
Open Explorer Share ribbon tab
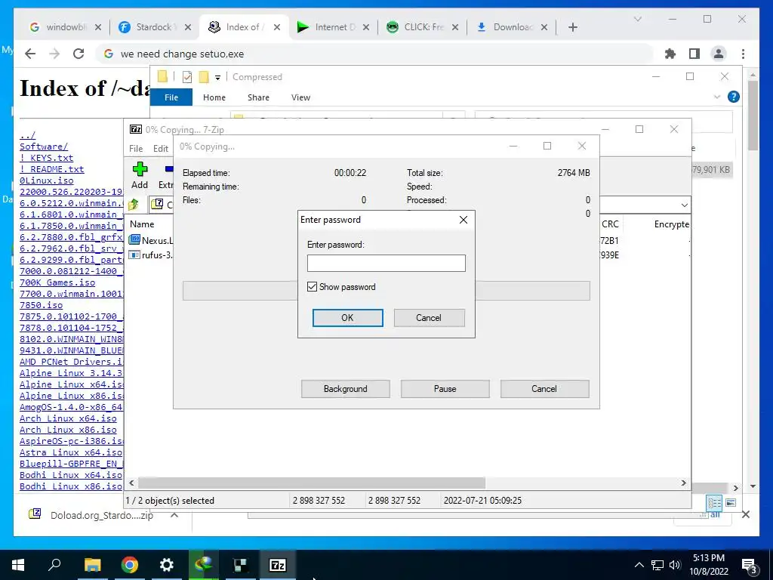click(258, 97)
